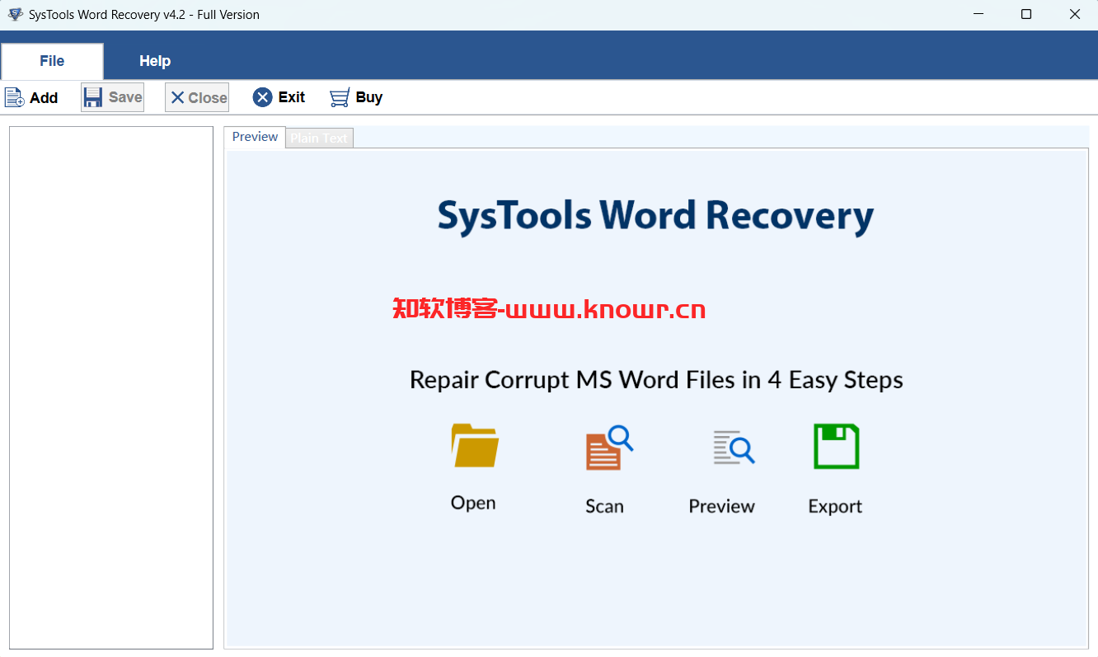
Task: Open the Help tab
Action: point(155,61)
